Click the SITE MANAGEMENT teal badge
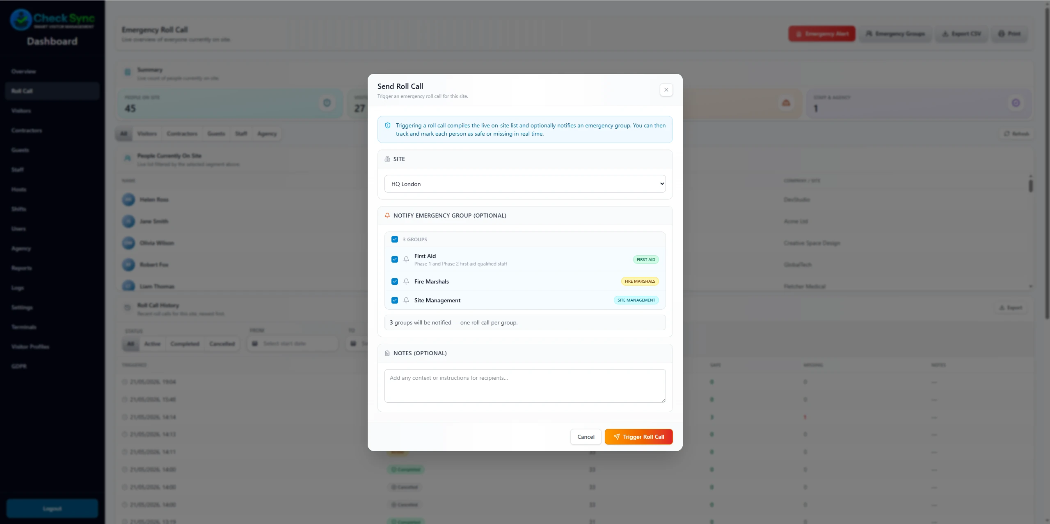This screenshot has height=524, width=1050. 636,300
